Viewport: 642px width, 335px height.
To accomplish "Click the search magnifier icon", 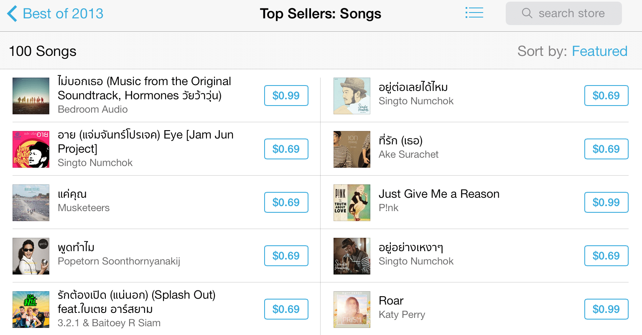I will point(527,13).
